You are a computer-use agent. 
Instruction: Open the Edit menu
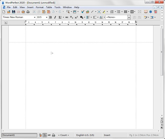15,7
